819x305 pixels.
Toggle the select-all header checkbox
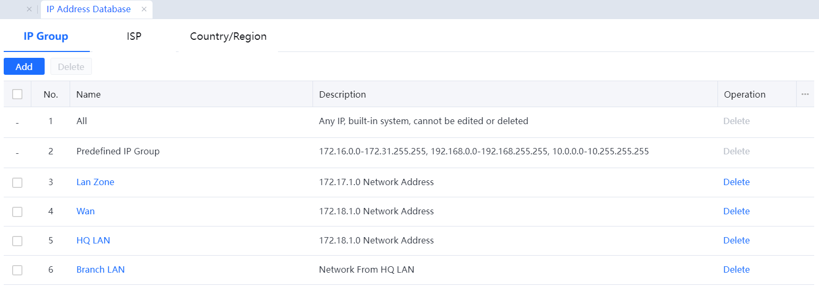[18, 94]
